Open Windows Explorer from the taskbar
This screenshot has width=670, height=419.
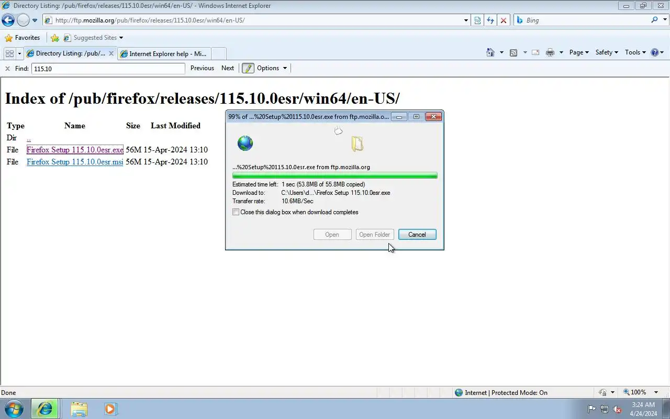click(79, 409)
